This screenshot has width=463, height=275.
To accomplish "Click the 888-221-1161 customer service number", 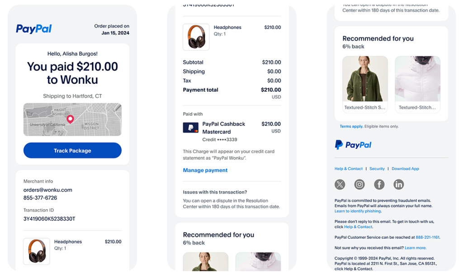I will [x=427, y=237].
